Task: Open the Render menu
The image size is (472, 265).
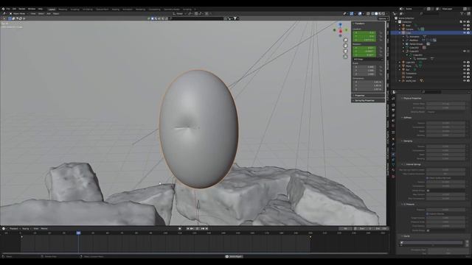Action: point(22,9)
